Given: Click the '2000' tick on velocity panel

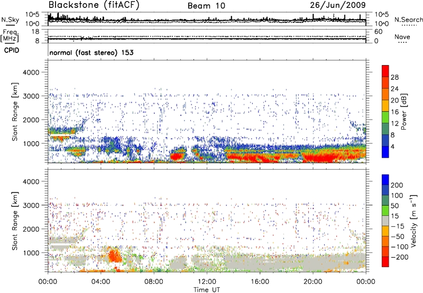Looking at the screenshot, I should coord(31,229).
